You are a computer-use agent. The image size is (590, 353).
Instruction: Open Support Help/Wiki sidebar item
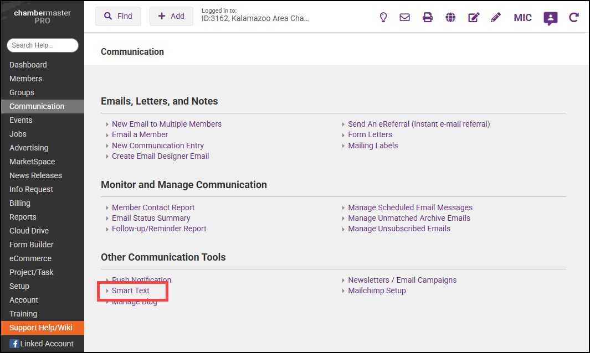pos(41,328)
